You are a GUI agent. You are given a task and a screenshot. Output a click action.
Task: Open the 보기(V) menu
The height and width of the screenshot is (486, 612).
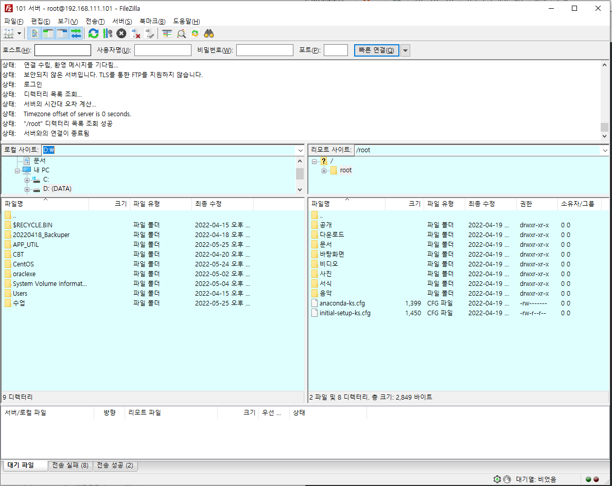pyautogui.click(x=67, y=22)
